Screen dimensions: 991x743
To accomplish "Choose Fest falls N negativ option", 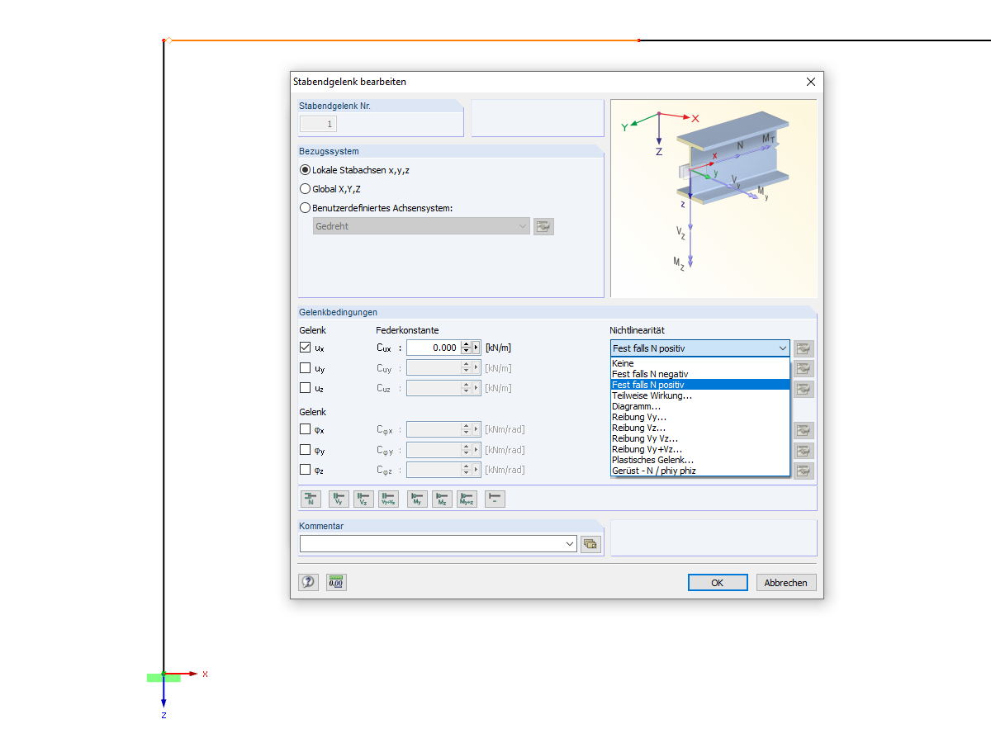I will point(700,374).
